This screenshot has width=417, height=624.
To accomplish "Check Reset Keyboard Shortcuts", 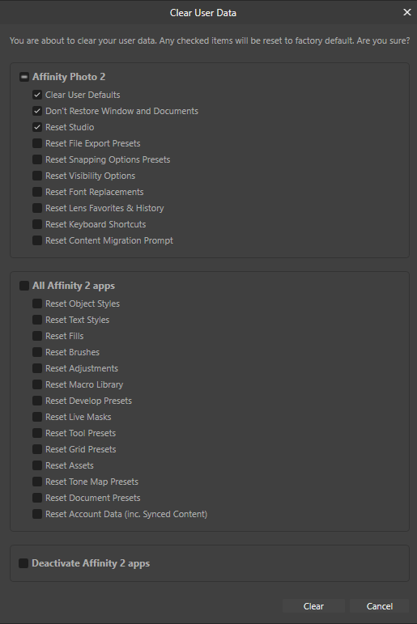I will pyautogui.click(x=37, y=224).
